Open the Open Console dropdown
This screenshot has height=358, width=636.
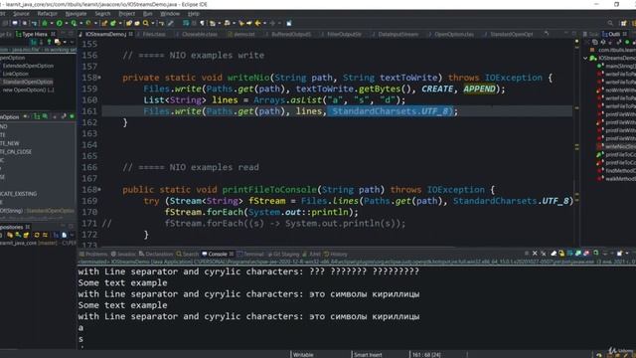point(627,254)
